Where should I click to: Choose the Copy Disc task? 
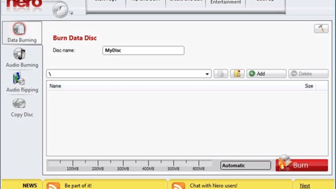tap(22, 108)
